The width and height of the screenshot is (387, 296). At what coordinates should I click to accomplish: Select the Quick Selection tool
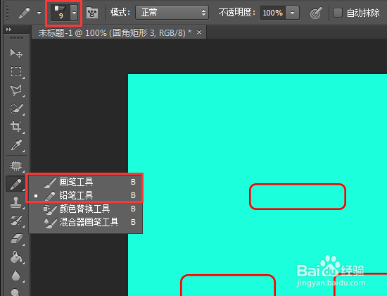click(16, 109)
